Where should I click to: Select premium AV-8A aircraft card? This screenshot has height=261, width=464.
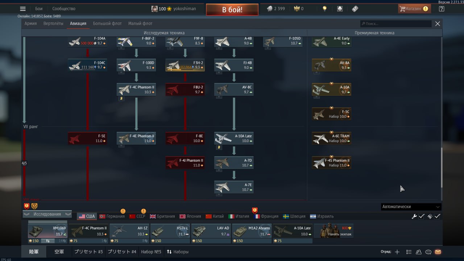[x=332, y=65]
